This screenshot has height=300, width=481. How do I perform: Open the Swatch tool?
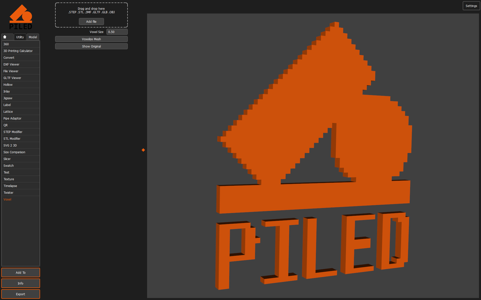[21, 166]
